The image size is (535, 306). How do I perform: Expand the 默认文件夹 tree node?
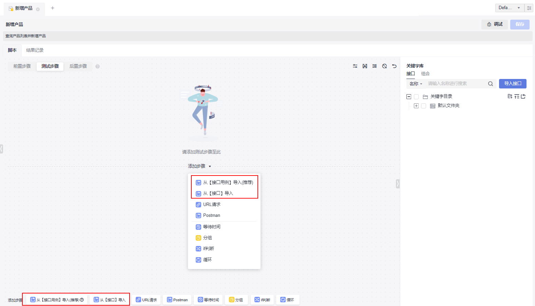click(416, 106)
